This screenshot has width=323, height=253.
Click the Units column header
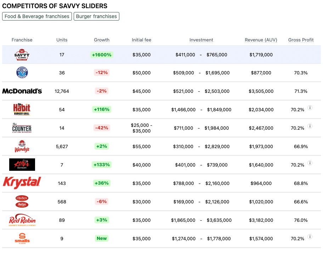[x=62, y=40]
